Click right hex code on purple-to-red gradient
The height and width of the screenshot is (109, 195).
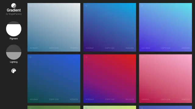(130, 99)
